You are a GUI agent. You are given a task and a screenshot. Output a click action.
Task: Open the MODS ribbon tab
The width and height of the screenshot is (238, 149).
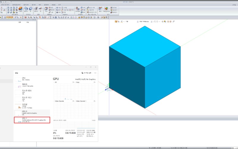pyautogui.click(x=54, y=5)
